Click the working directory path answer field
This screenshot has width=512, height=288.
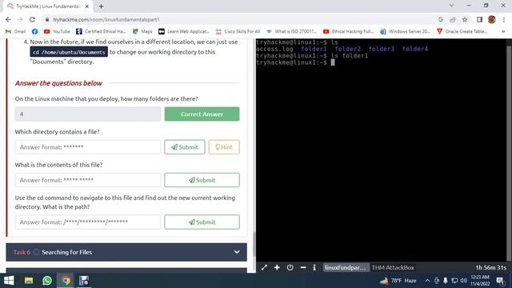87,222
